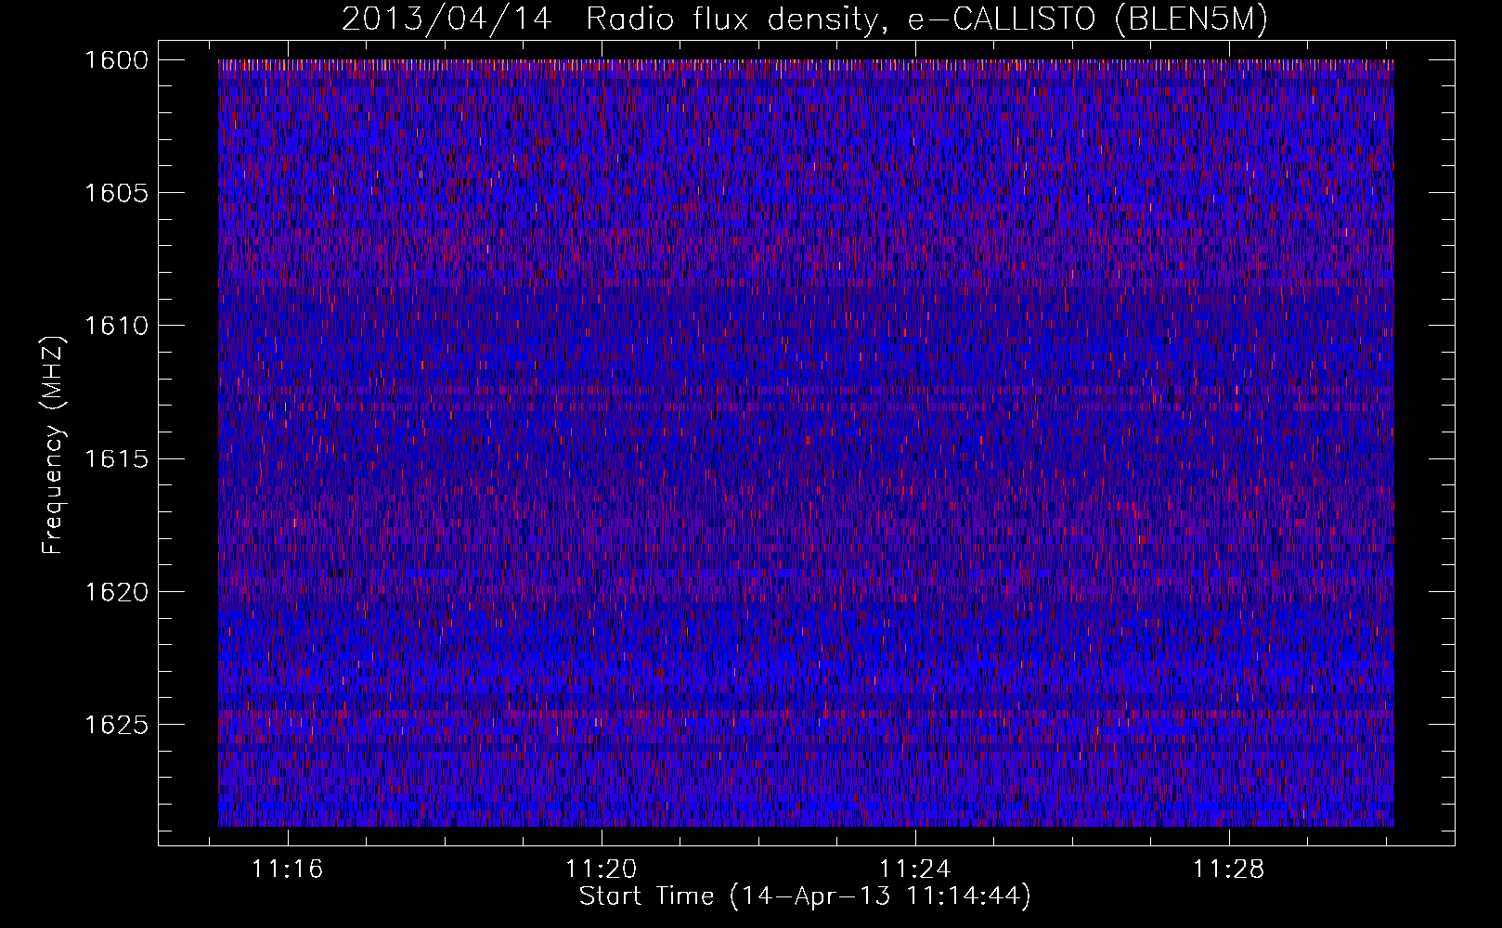Click the "Start Time (14-Apr-13 11:14:44)" axis label
The width and height of the screenshot is (1502, 928).
[x=805, y=896]
